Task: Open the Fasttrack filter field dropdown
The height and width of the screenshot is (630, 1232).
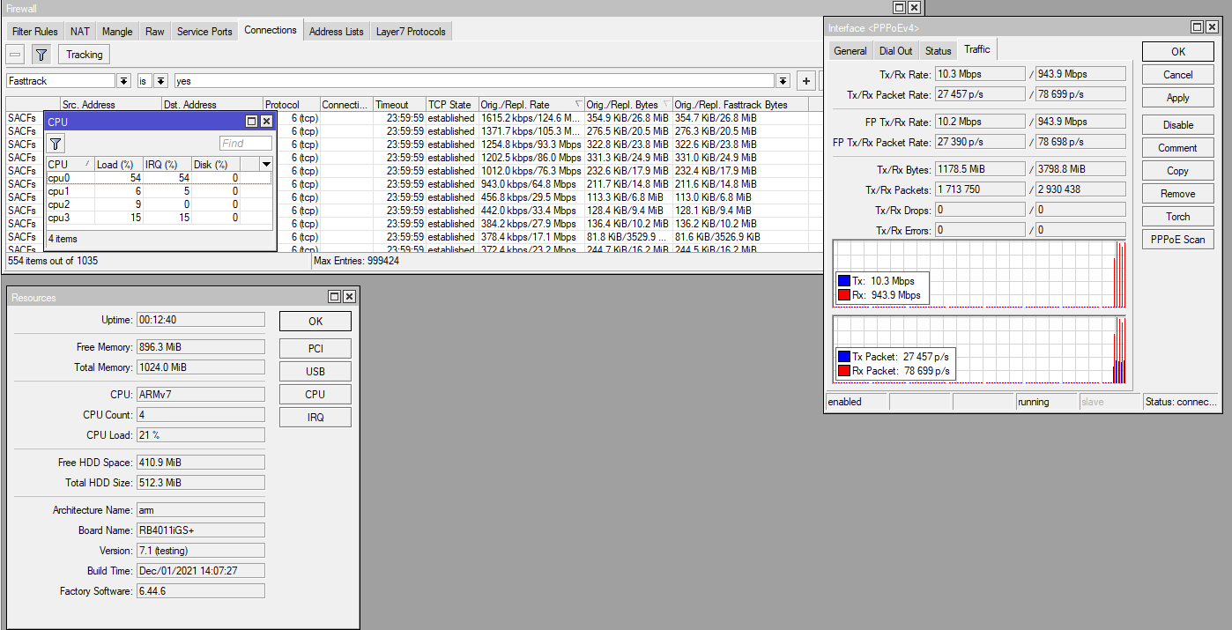Action: (x=123, y=81)
